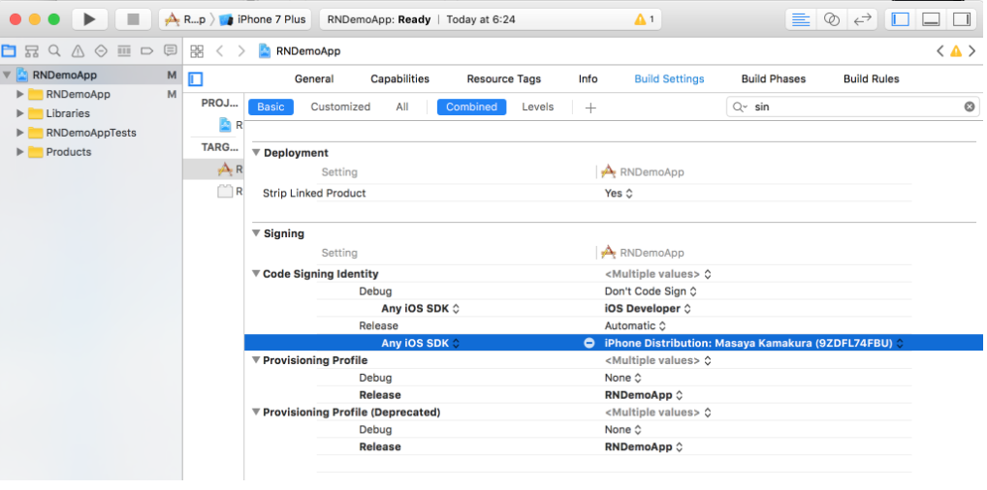
Task: Open the iOS Developer identity popup
Action: coord(648,309)
